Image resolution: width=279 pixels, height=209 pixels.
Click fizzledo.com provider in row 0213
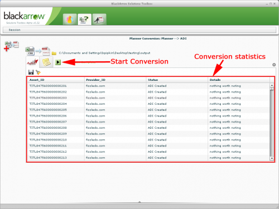pos(95,158)
